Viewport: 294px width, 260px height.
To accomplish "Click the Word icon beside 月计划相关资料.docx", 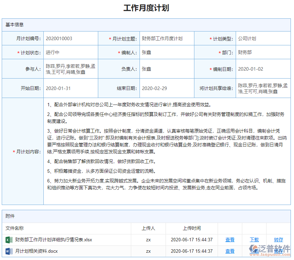I will 8,251.
